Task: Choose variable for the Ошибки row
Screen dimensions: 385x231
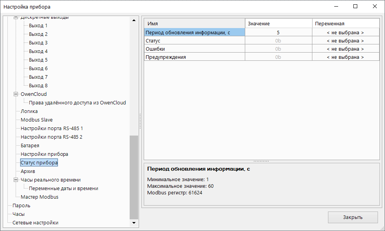Action: pyautogui.click(x=345, y=49)
